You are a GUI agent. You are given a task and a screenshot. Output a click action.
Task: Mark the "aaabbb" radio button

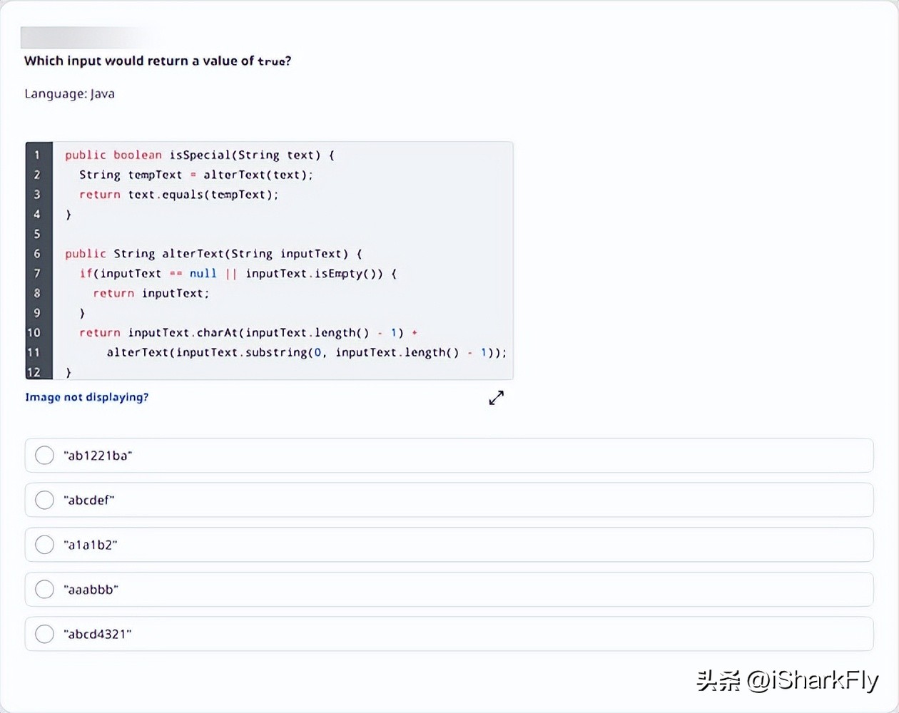pos(44,589)
